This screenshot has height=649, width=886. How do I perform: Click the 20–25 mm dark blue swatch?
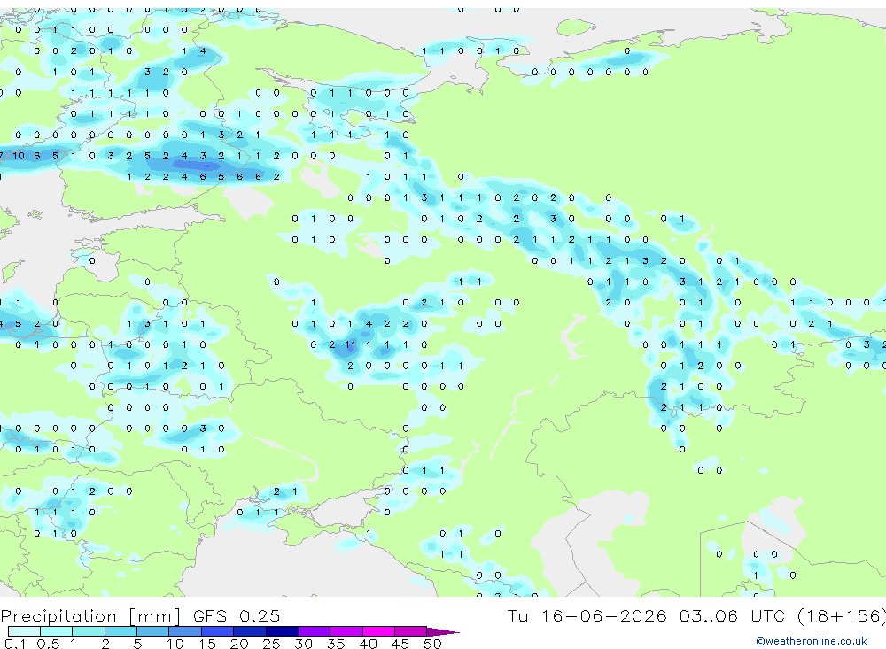[250, 631]
